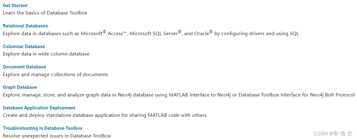Click 'Microsoft SQL Server' in the description
357x139 pixels.
pos(154,34)
